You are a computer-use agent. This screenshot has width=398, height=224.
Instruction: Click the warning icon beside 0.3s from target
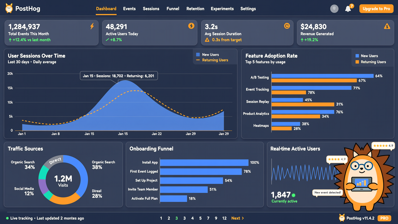pyautogui.click(x=207, y=40)
